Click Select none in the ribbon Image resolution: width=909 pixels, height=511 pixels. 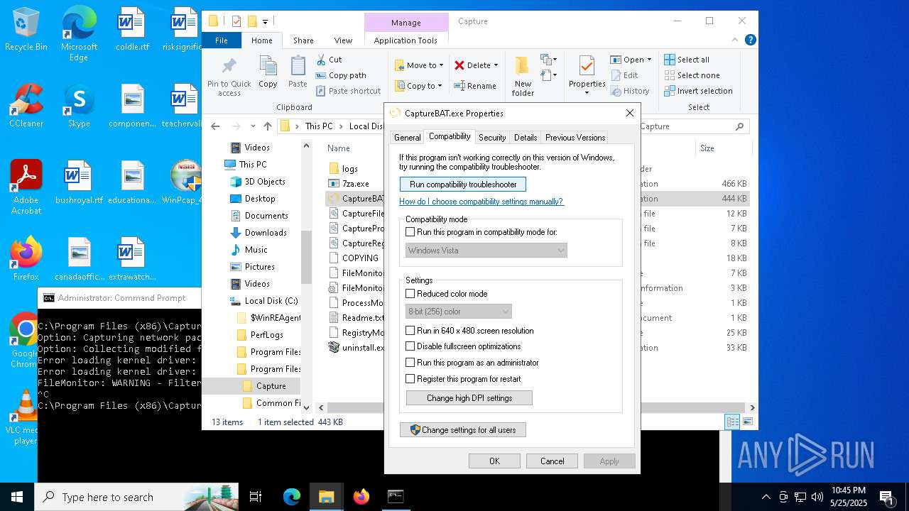click(x=692, y=75)
